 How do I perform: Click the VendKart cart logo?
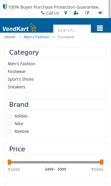pos(20,28)
